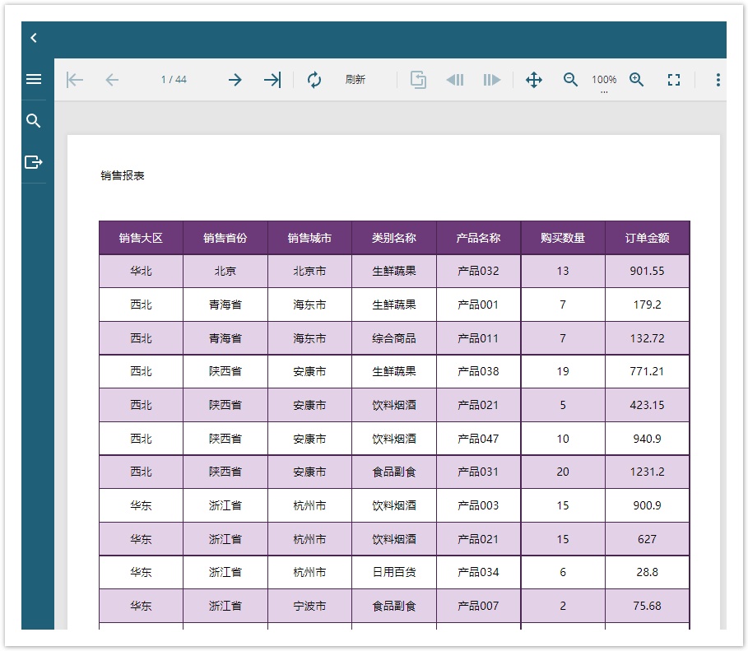Click the export icon in the sidebar

coord(34,162)
